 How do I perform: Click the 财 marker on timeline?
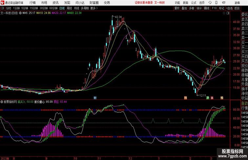point(95,98)
